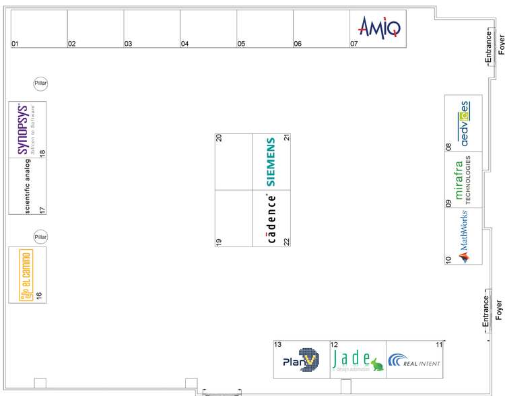Click booth number 21 label

click(287, 137)
